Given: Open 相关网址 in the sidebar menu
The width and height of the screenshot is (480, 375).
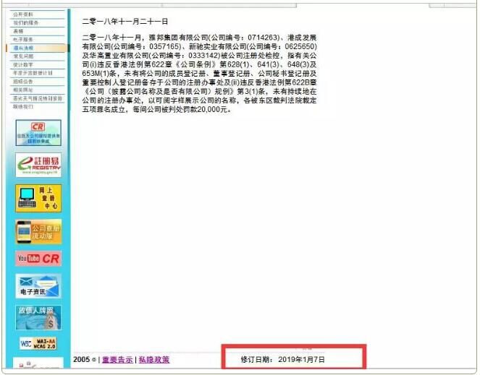Looking at the screenshot, I should click(x=23, y=90).
